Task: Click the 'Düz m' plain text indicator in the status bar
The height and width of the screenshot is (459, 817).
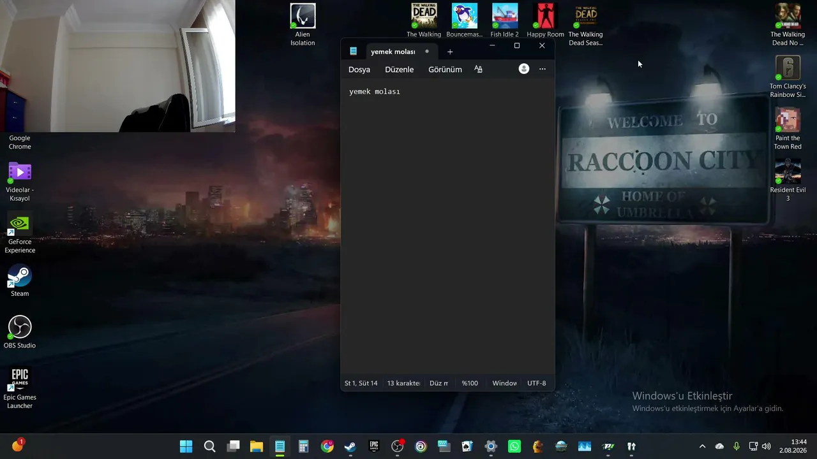Action: 438,383
